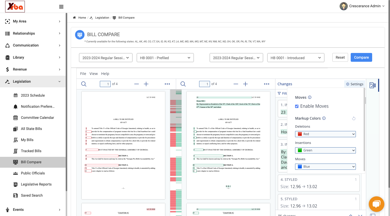
Task: Click right pane page number field
Action: (205, 84)
